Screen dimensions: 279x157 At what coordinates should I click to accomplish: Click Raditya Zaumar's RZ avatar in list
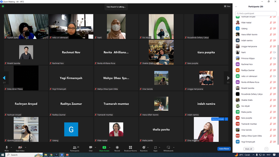pyautogui.click(x=238, y=70)
